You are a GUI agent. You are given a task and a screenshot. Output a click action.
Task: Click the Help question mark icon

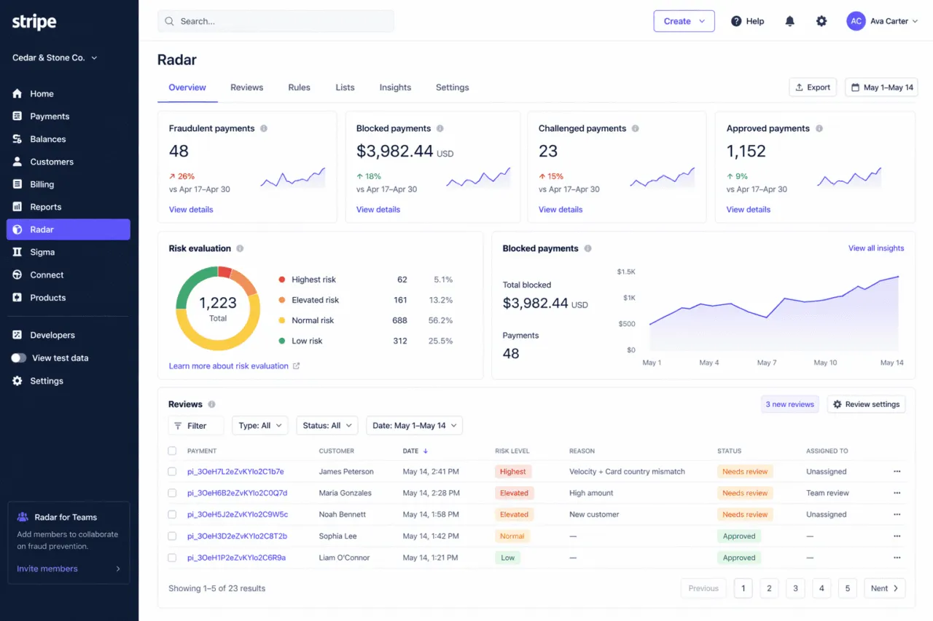pos(736,21)
